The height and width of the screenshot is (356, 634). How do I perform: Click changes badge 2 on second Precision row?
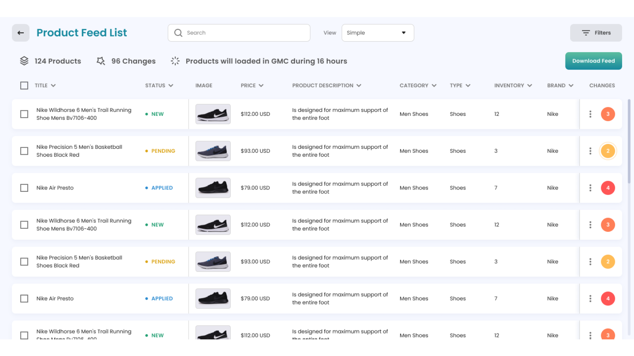pos(608,261)
